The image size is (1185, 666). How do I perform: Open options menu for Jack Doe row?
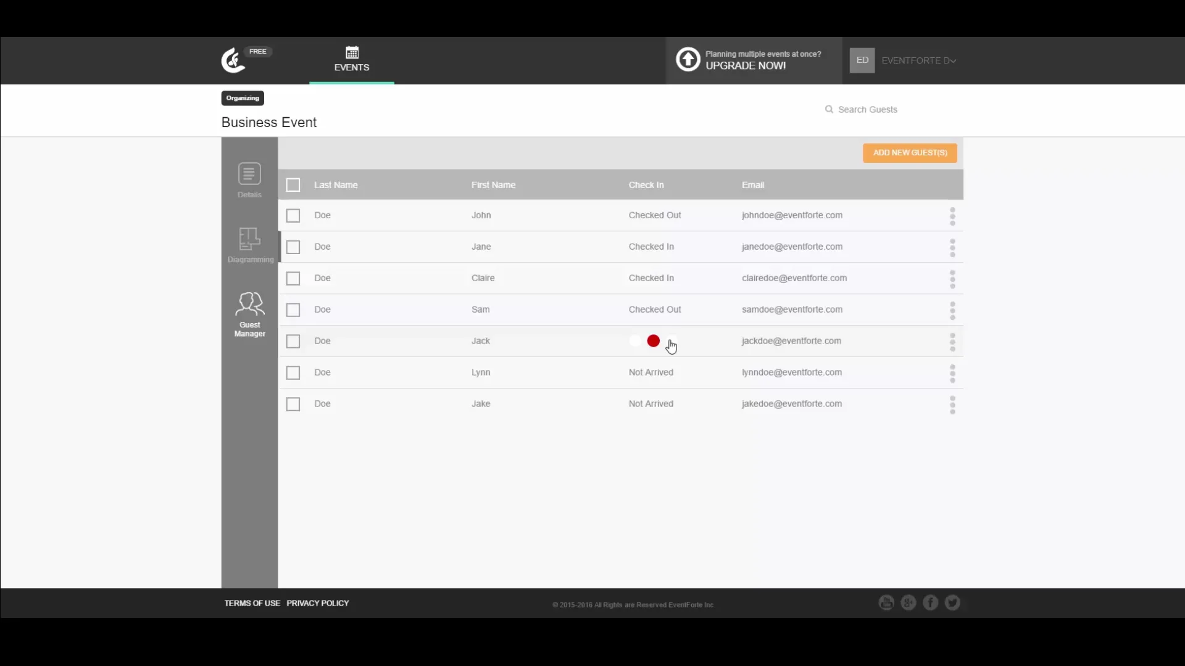click(x=952, y=342)
